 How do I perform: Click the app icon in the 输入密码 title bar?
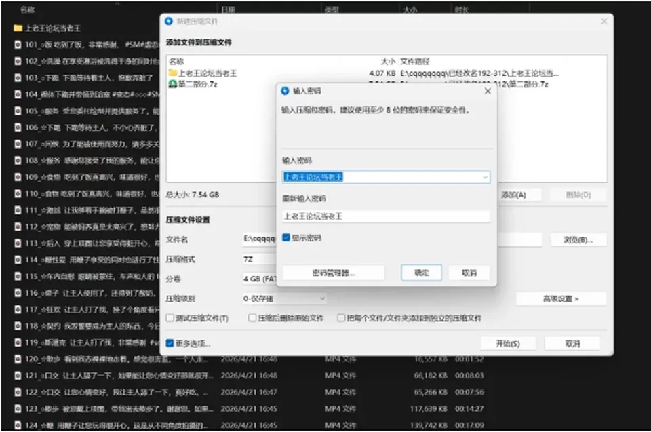click(x=285, y=91)
